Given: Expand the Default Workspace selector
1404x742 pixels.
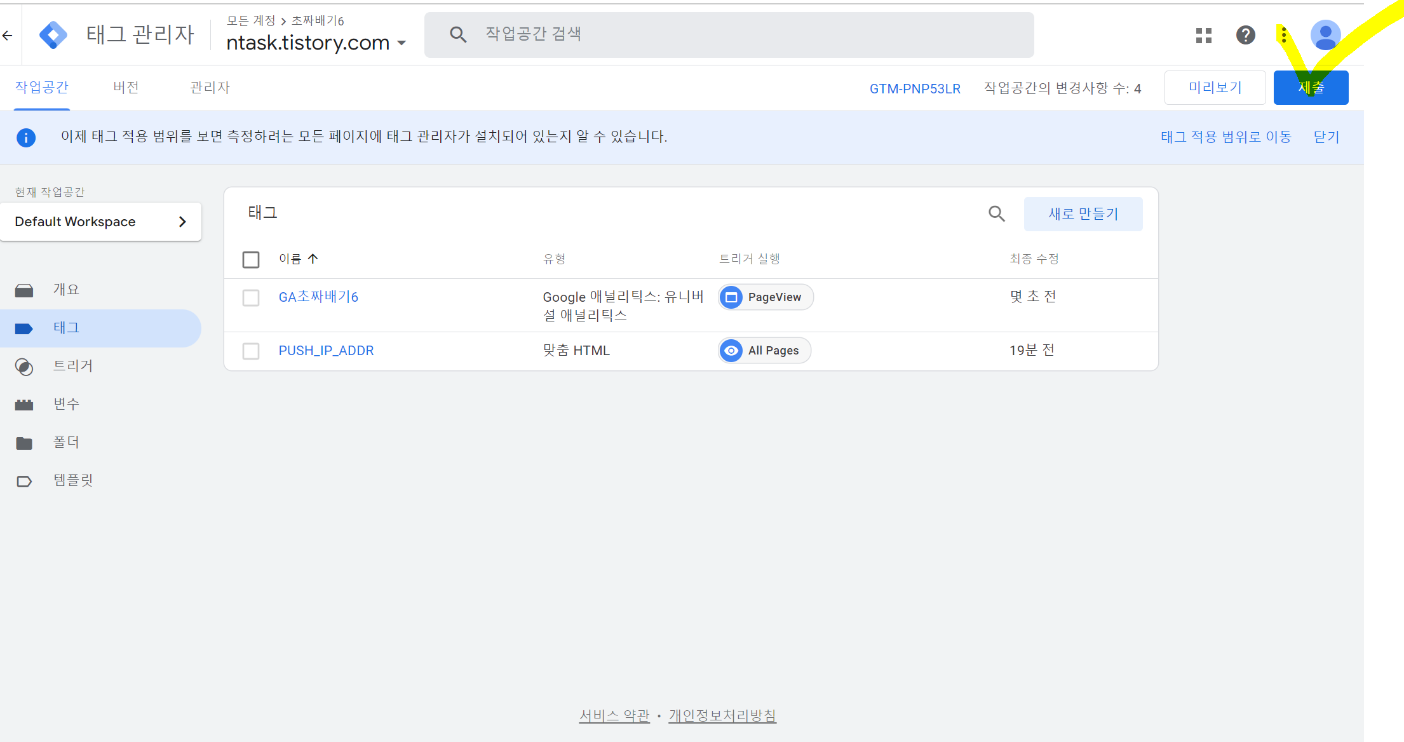Looking at the screenshot, I should point(101,222).
